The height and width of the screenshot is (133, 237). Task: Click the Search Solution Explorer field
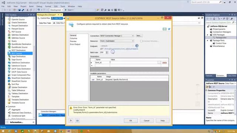click(x=218, y=23)
